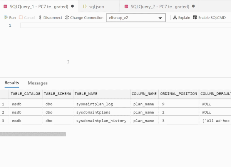This screenshot has height=167, width=231.
Task: Click the TABLE_SCHEMA column header
Action: 57,94
